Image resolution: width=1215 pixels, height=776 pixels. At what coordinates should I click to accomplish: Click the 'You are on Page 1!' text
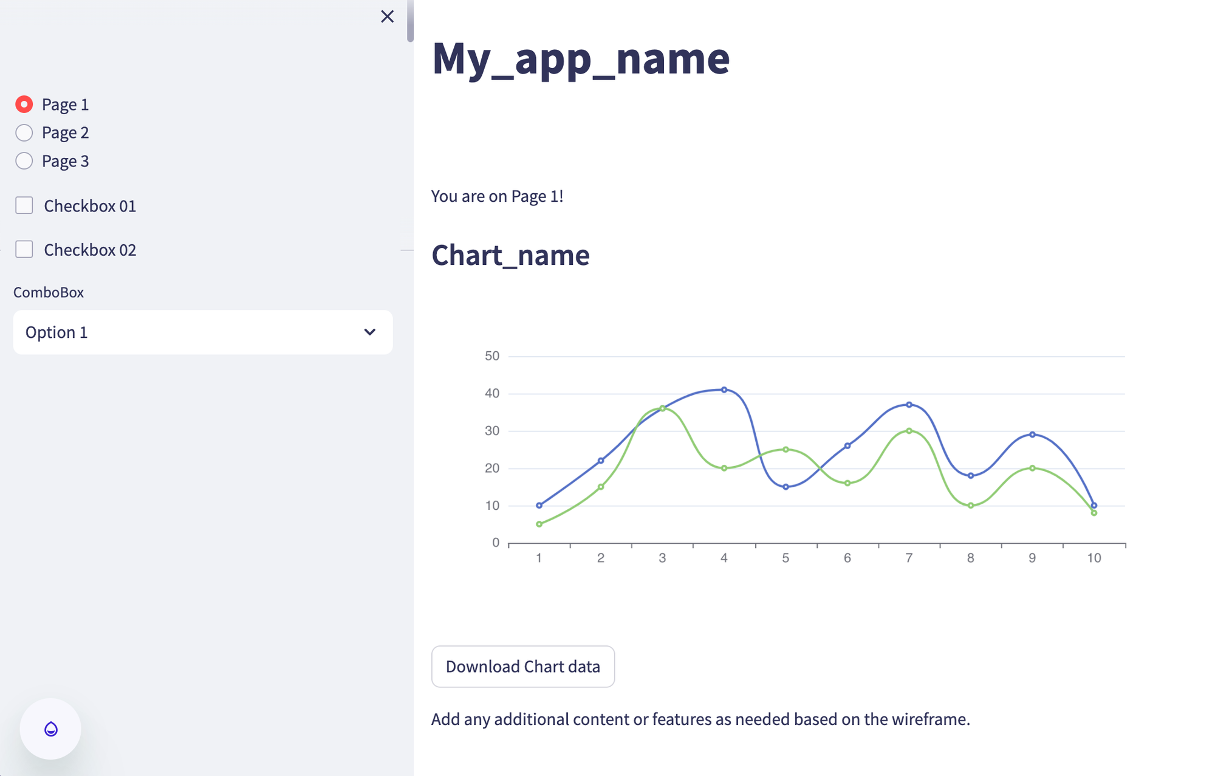click(x=498, y=196)
